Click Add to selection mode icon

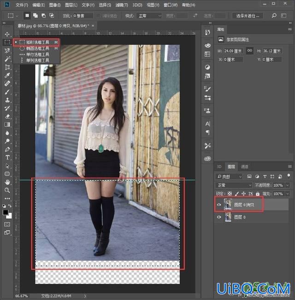tap(35, 16)
